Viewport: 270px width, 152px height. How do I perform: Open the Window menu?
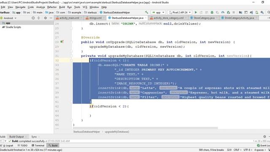point(94,7)
